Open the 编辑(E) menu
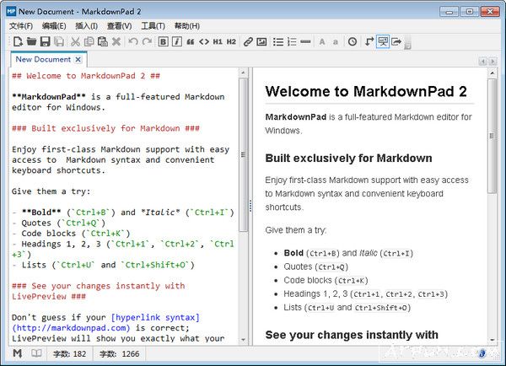The height and width of the screenshot is (366, 506). [54, 26]
